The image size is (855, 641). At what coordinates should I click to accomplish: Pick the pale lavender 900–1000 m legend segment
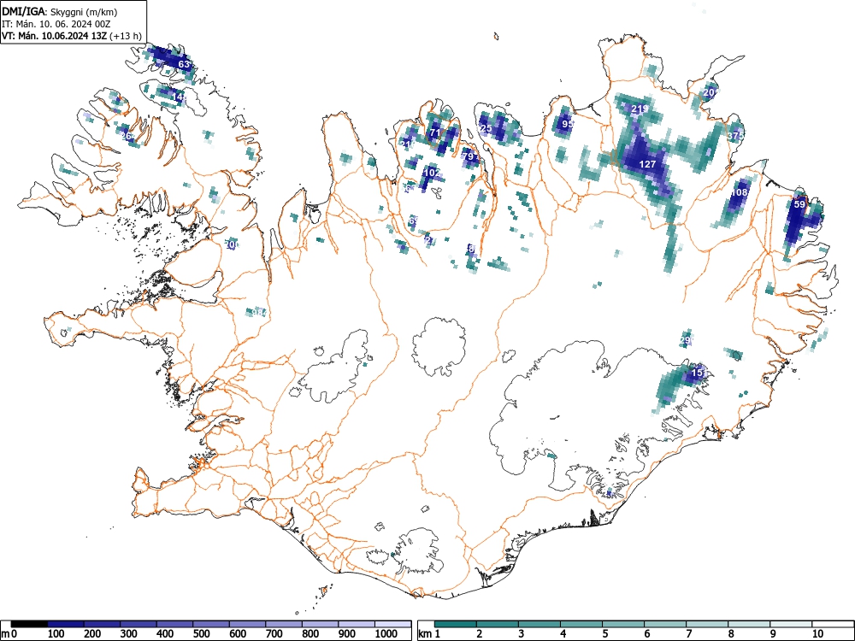tap(357, 624)
